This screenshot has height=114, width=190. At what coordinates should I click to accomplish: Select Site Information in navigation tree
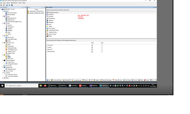(11, 15)
